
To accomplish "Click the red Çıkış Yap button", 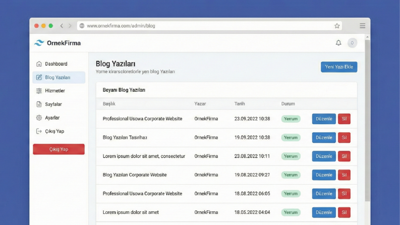I will (x=59, y=149).
